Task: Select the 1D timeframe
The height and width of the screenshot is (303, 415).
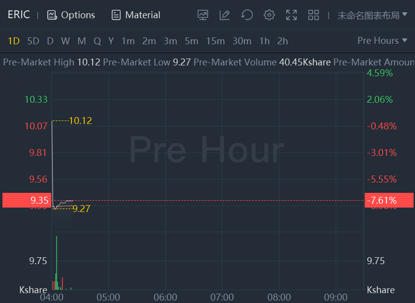Action: pyautogui.click(x=13, y=41)
